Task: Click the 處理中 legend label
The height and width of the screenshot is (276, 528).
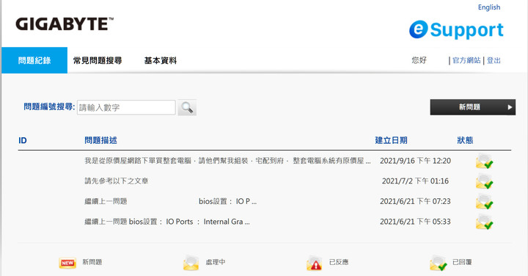Action: click(x=216, y=262)
